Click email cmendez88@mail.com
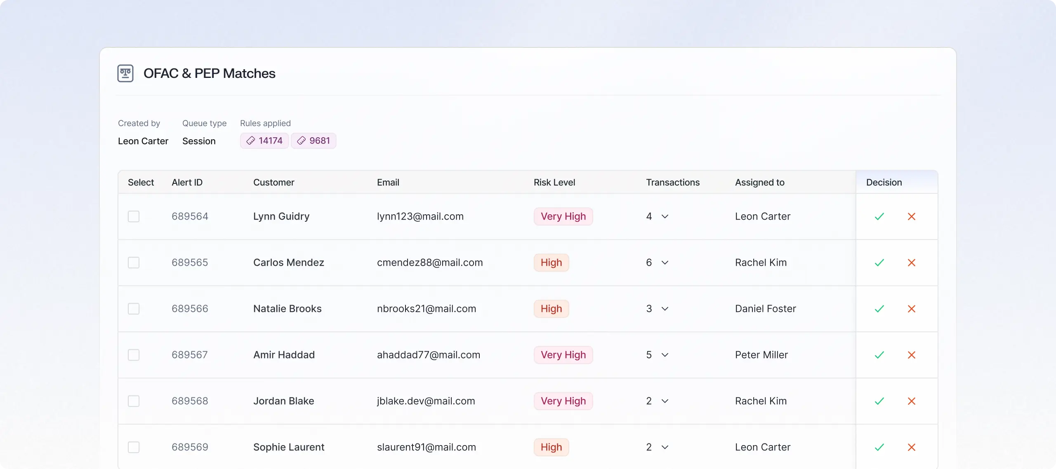This screenshot has width=1056, height=469. (429, 263)
